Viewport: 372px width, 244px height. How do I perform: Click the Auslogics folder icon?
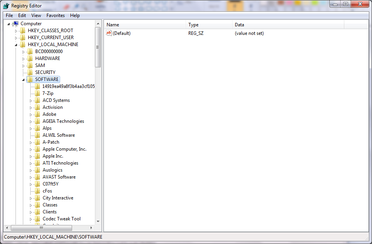coord(38,170)
